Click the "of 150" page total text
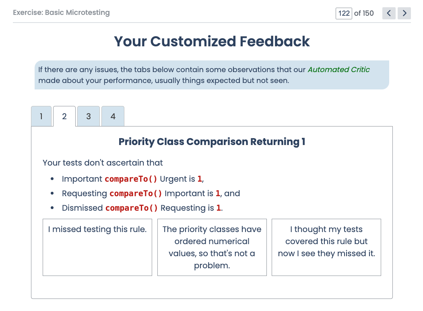The height and width of the screenshot is (311, 423). click(364, 13)
